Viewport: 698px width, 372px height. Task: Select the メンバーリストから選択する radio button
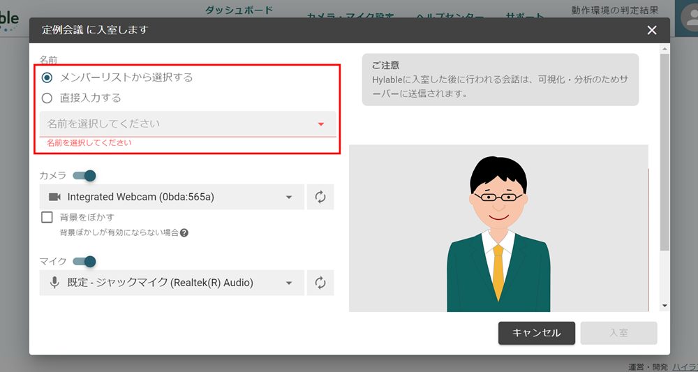[x=47, y=78]
